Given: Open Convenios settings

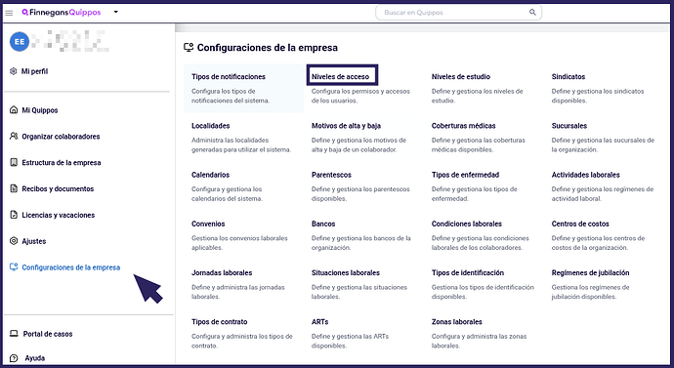Looking at the screenshot, I should click(208, 224).
